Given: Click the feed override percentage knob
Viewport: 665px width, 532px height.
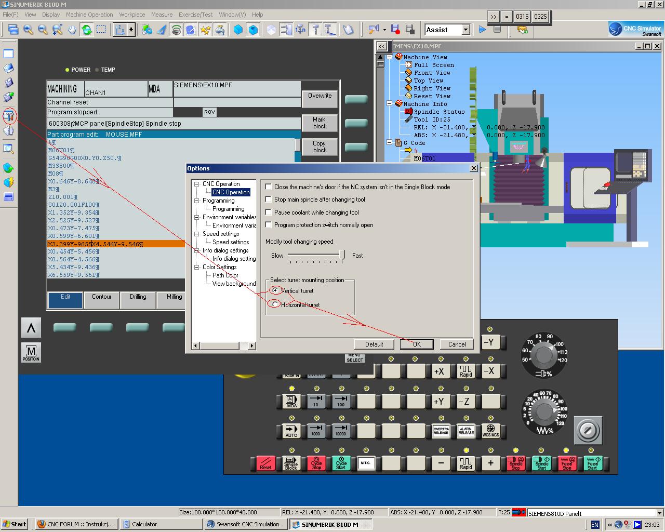Looking at the screenshot, I should [544, 411].
